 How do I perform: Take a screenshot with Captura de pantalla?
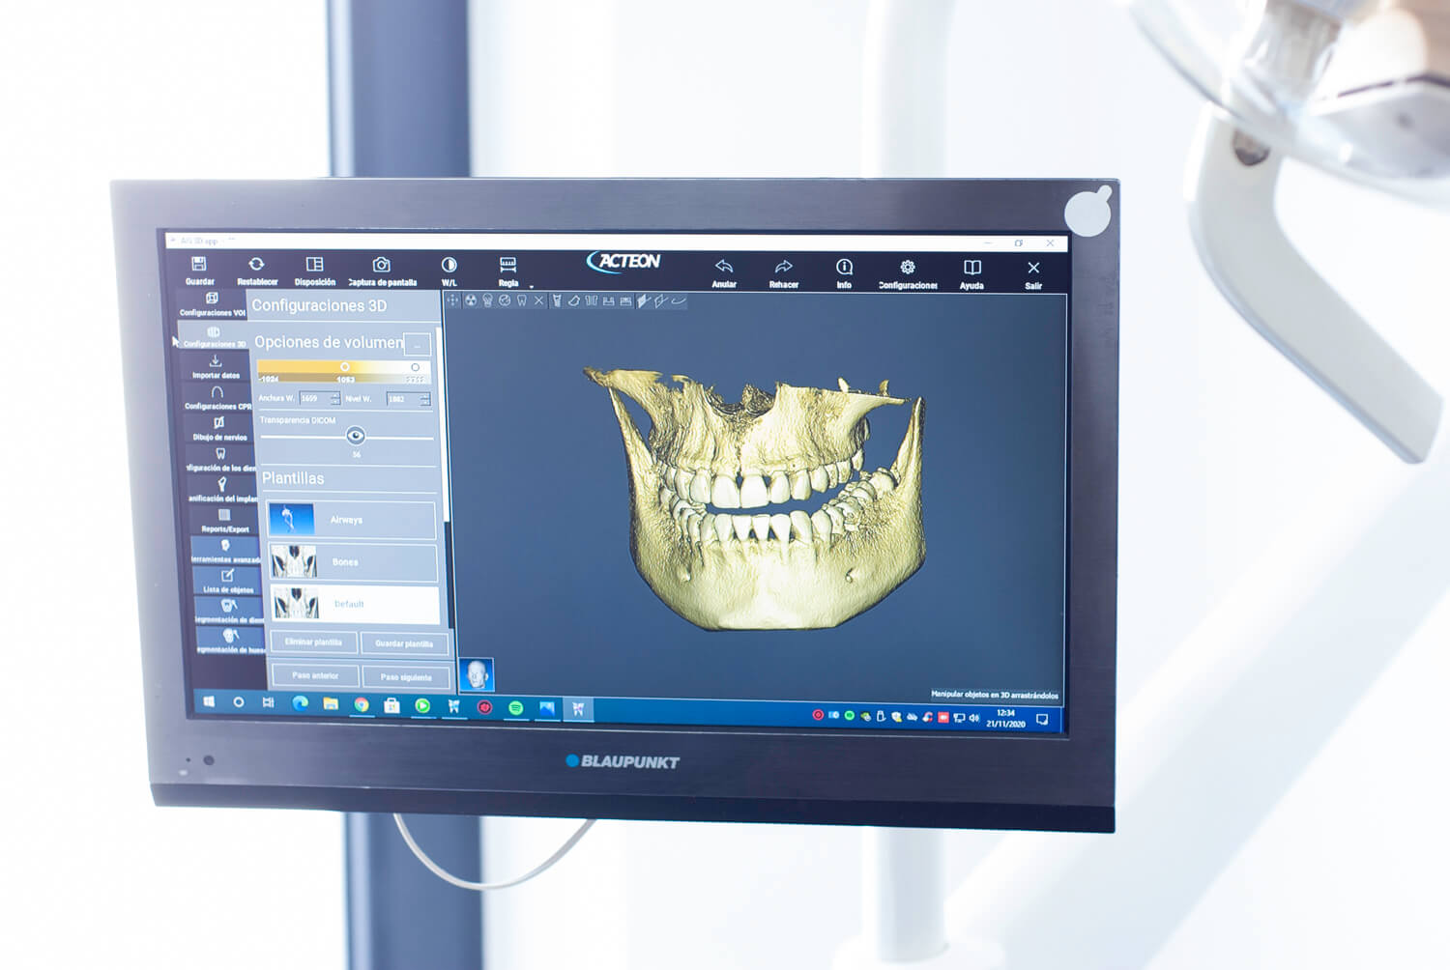point(382,266)
